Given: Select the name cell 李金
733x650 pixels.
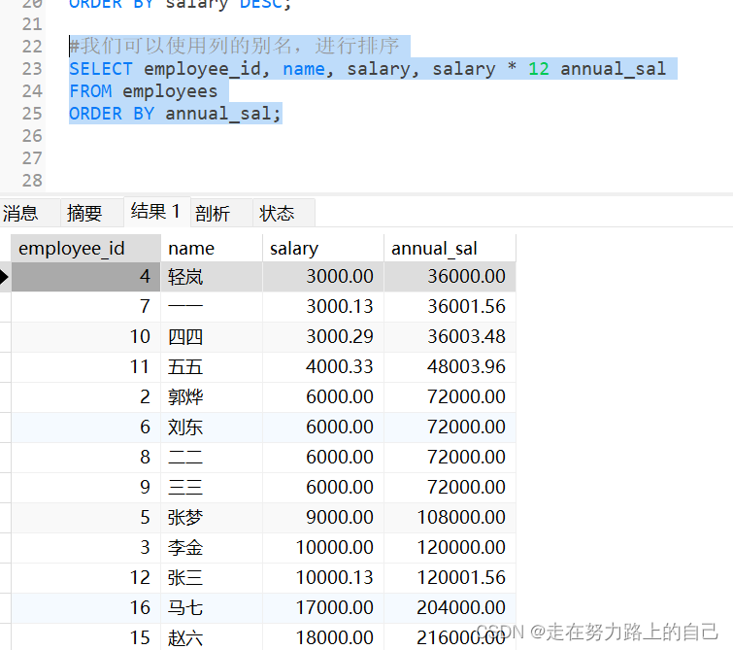Looking at the screenshot, I should (212, 548).
